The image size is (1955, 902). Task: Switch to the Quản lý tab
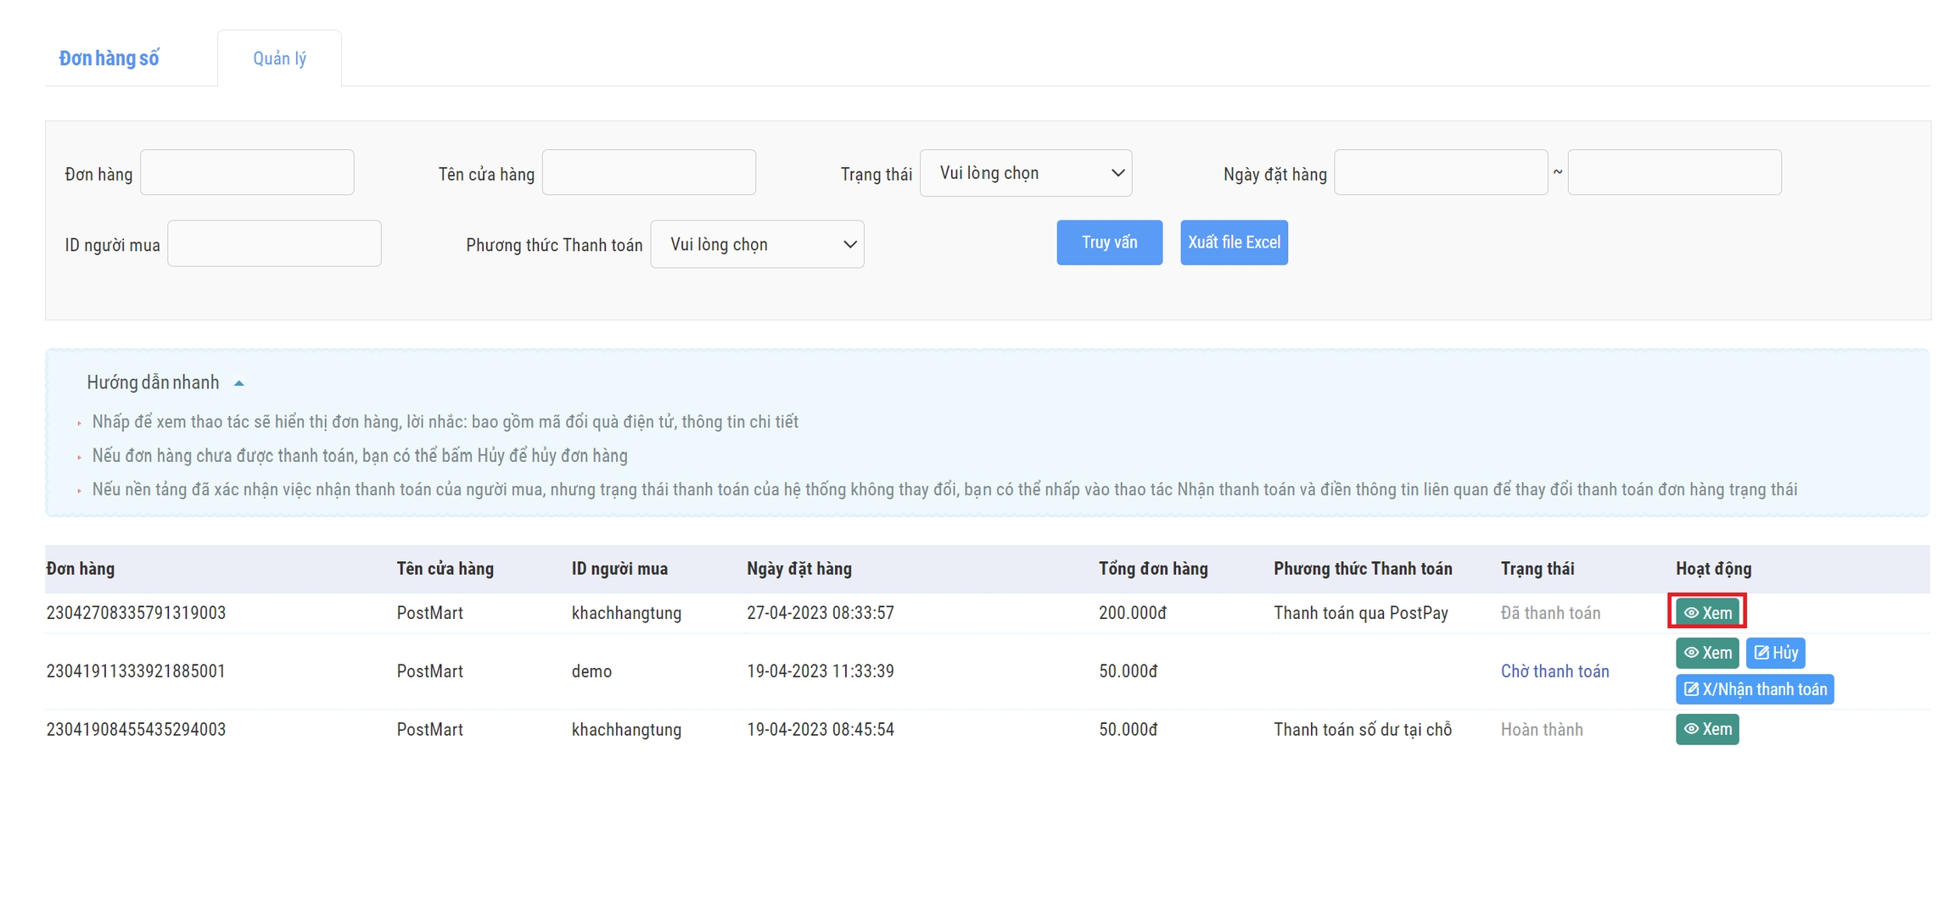(279, 58)
